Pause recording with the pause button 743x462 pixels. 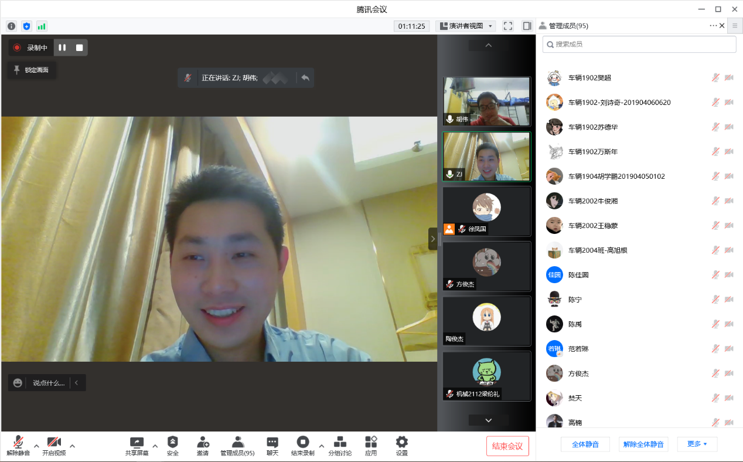[x=62, y=47]
